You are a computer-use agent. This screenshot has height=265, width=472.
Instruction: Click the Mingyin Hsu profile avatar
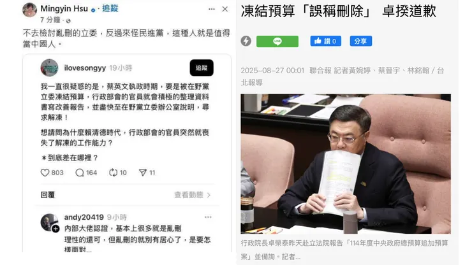click(30, 10)
